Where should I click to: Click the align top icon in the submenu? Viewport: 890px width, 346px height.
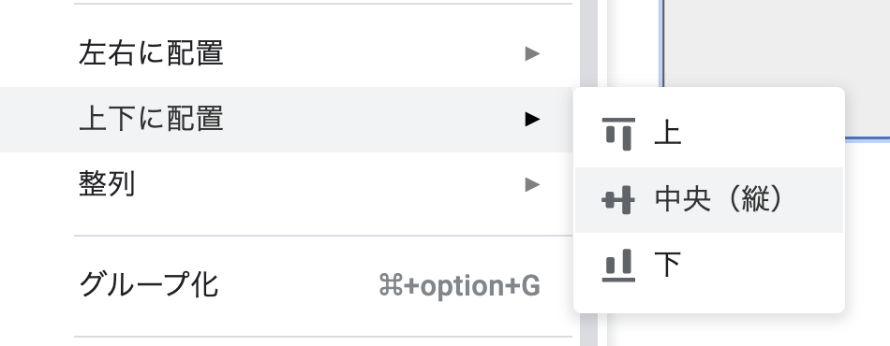tap(618, 135)
